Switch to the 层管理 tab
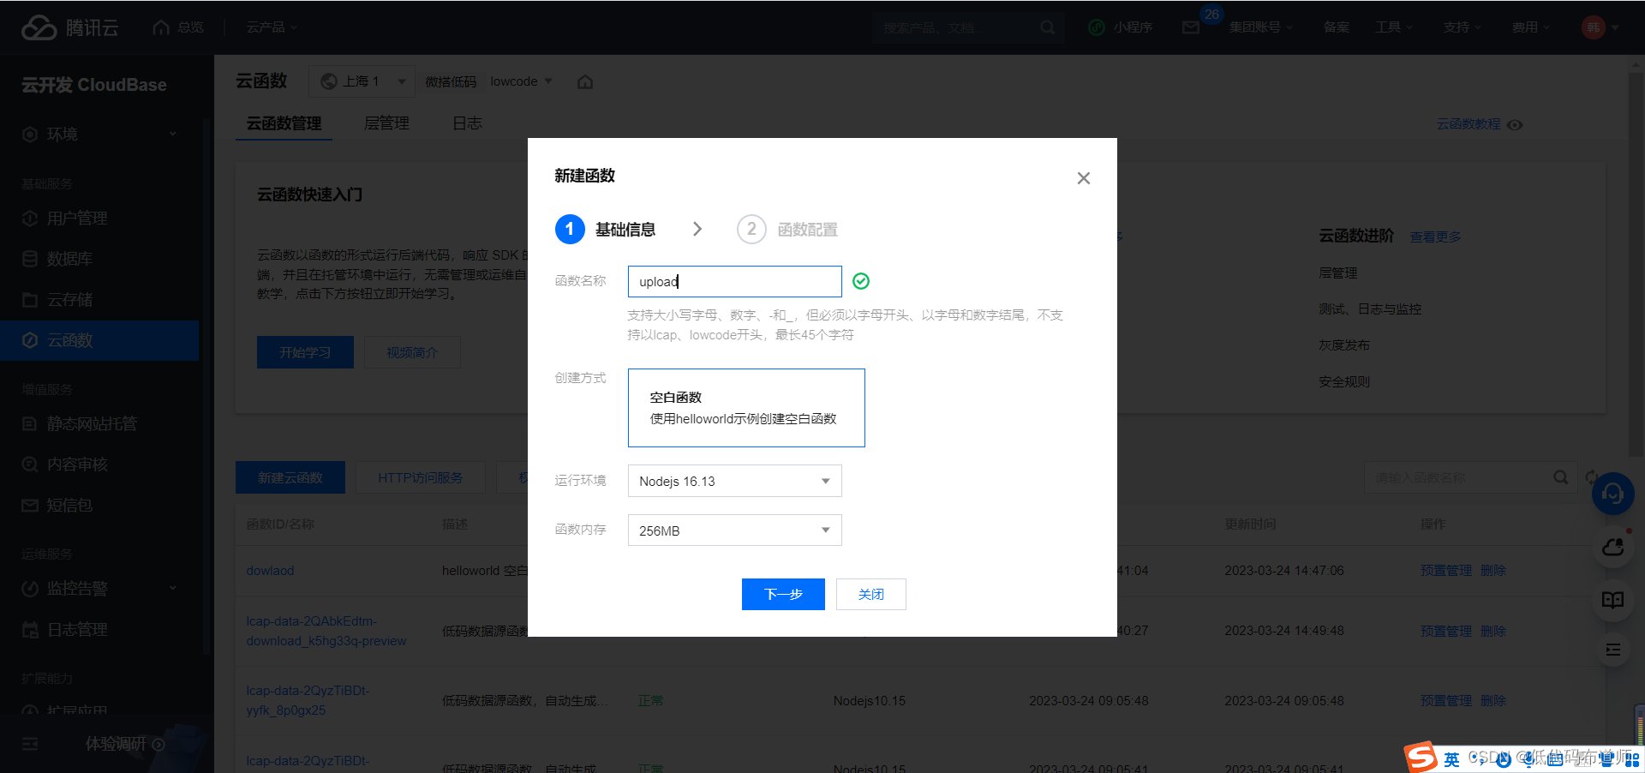Viewport: 1645px width, 773px height. (386, 123)
